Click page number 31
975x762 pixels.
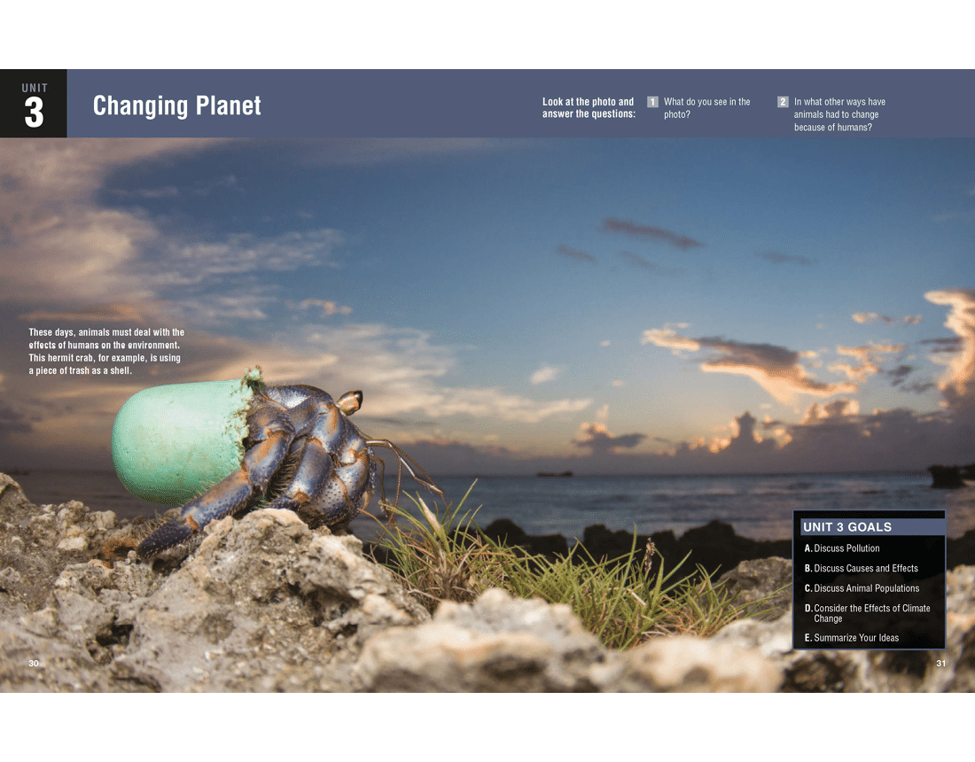(941, 664)
